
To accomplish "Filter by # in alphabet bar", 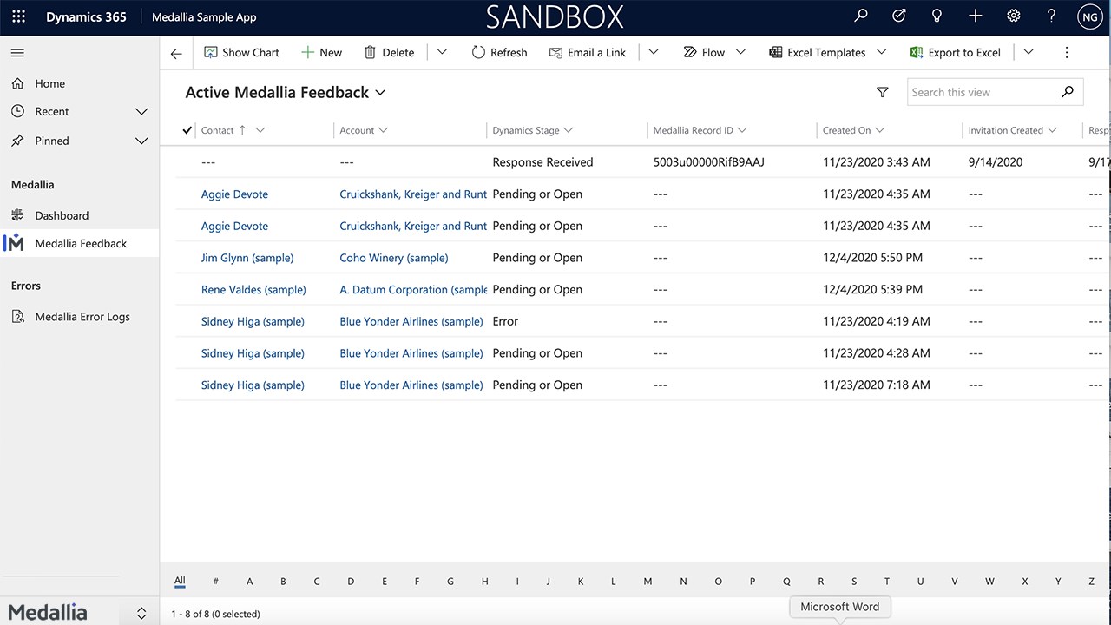I will coord(215,582).
